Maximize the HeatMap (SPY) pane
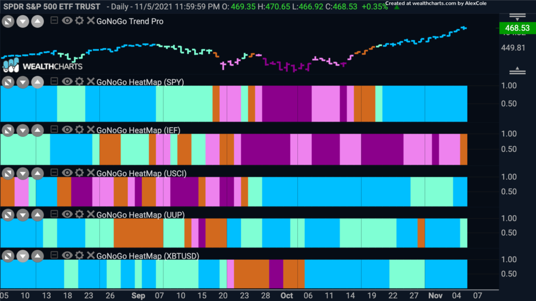 click(x=8, y=82)
